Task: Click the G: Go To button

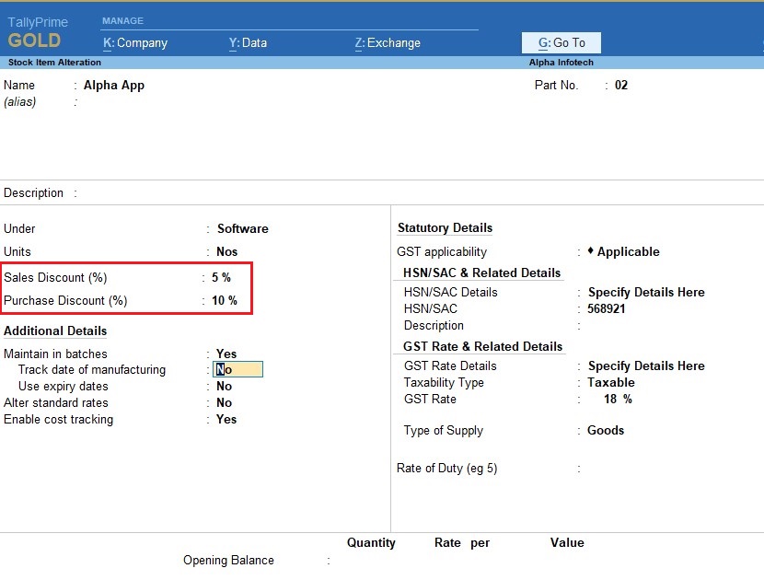Action: tap(561, 42)
